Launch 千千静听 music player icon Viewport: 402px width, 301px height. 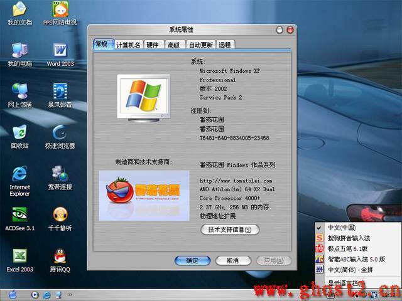click(x=60, y=219)
